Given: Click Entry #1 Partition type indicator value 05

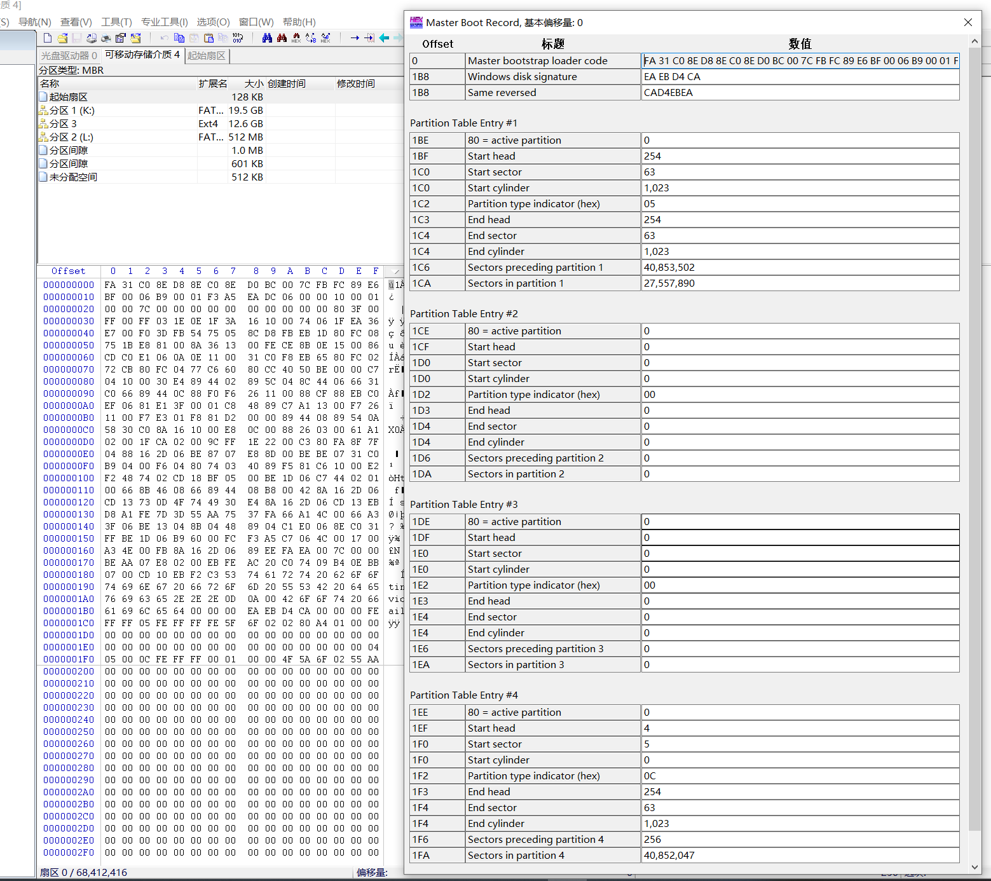Looking at the screenshot, I should click(x=800, y=204).
